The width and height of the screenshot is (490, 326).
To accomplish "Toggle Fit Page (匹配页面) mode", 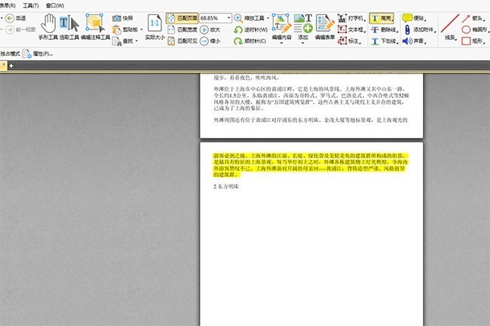I will (182, 18).
